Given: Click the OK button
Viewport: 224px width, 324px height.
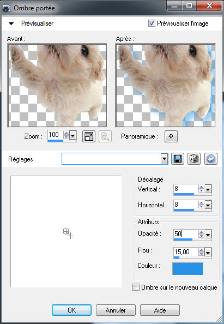Looking at the screenshot, I should click(71, 310).
